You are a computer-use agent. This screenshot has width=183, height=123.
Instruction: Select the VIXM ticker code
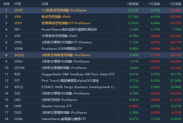[x=19, y=49]
